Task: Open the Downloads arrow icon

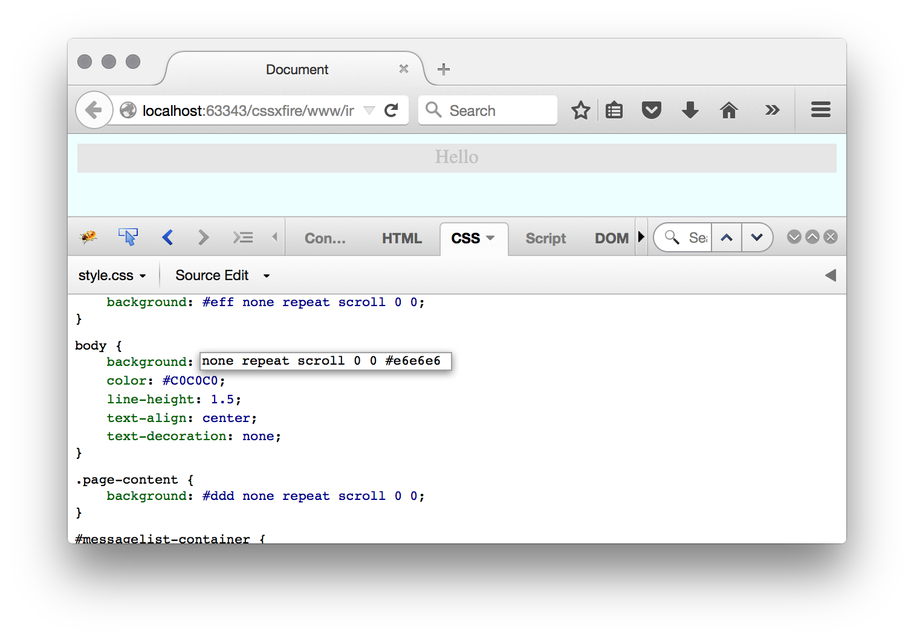Action: coord(690,110)
